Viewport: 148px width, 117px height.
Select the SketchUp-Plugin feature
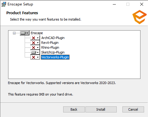tap(53, 52)
